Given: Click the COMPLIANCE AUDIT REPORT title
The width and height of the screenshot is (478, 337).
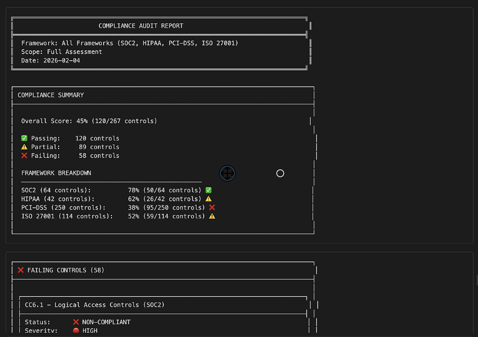Looking at the screenshot, I should 141,26.
